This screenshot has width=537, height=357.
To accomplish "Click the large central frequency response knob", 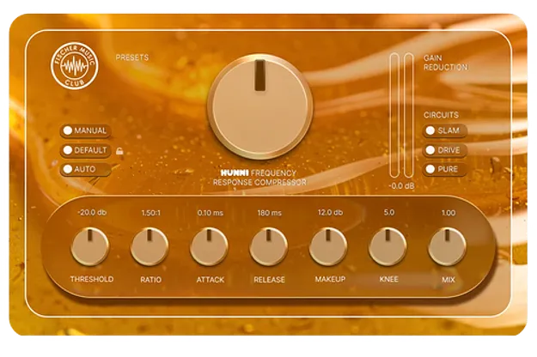I will 260,106.
